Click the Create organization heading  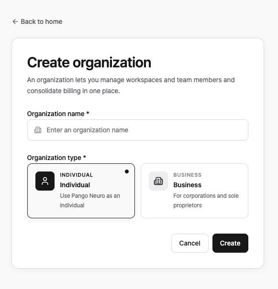[89, 63]
